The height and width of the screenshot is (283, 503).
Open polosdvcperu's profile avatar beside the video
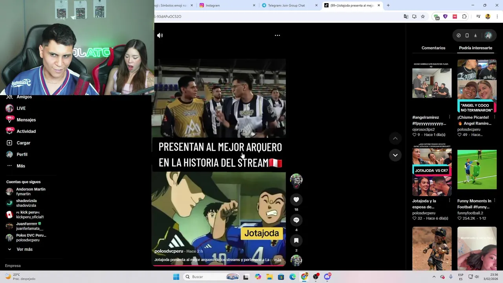[296, 180]
